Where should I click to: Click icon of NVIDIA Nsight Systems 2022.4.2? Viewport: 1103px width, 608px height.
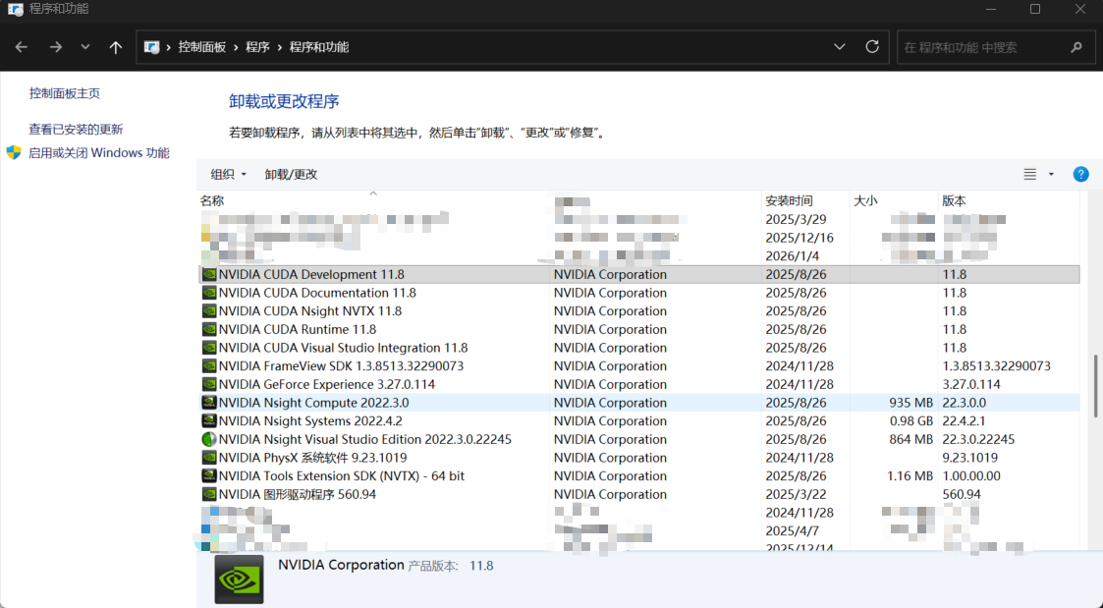(x=209, y=420)
